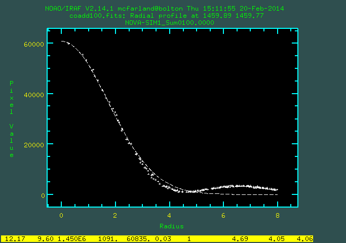This screenshot has height=243, width=346.
Task: Click the x-axis tick label 6
Action: pyautogui.click(x=223, y=215)
